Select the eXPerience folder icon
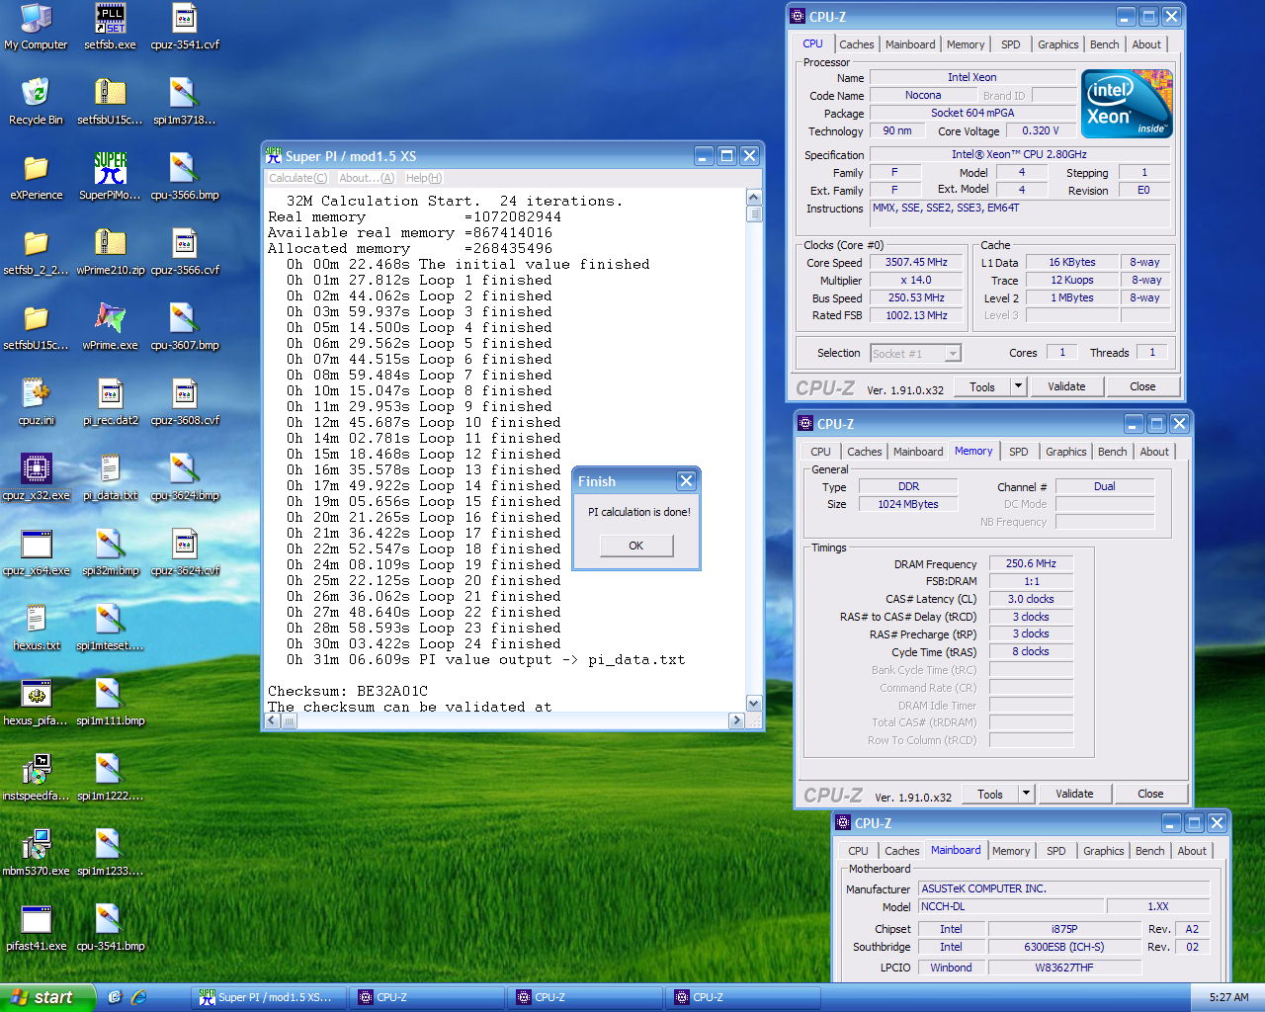1265x1012 pixels. [37, 177]
